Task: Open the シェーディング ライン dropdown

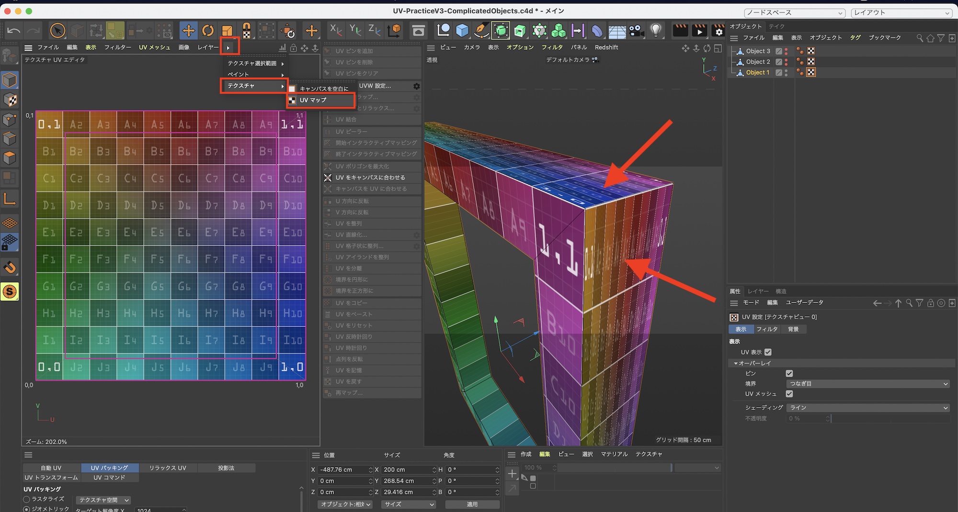Action: coord(867,408)
